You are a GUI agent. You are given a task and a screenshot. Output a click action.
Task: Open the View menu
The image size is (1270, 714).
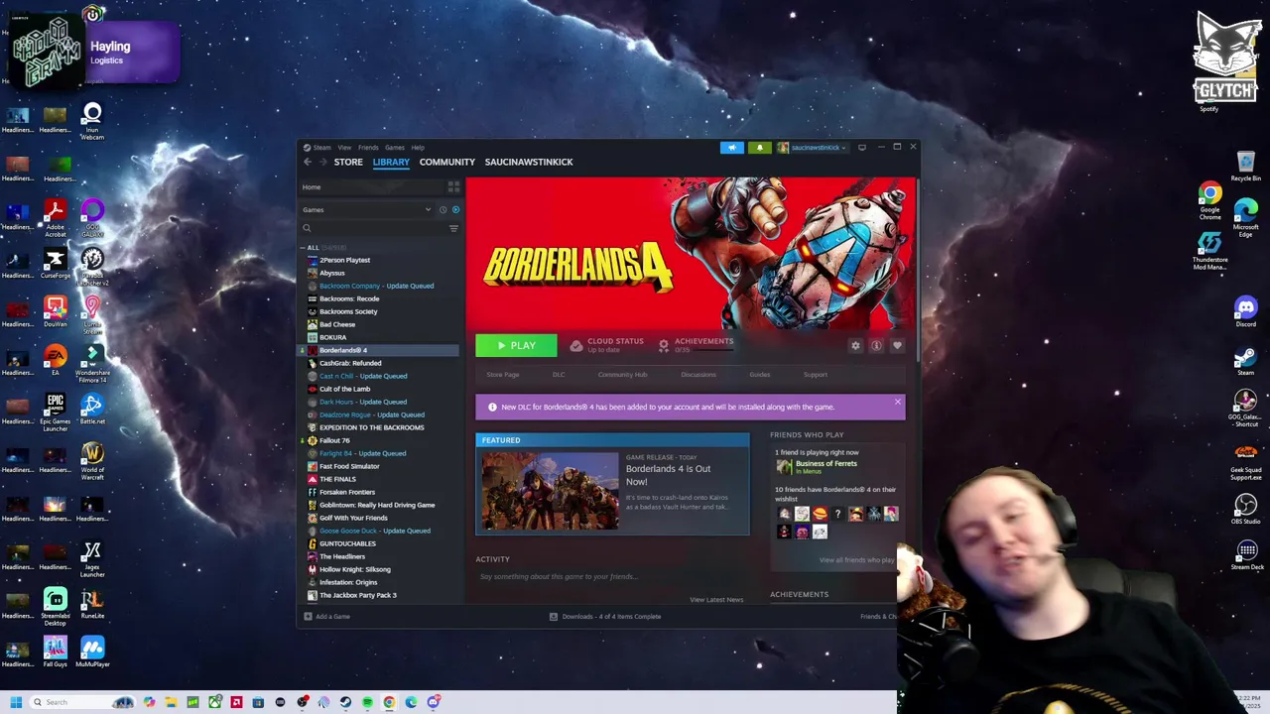(344, 148)
